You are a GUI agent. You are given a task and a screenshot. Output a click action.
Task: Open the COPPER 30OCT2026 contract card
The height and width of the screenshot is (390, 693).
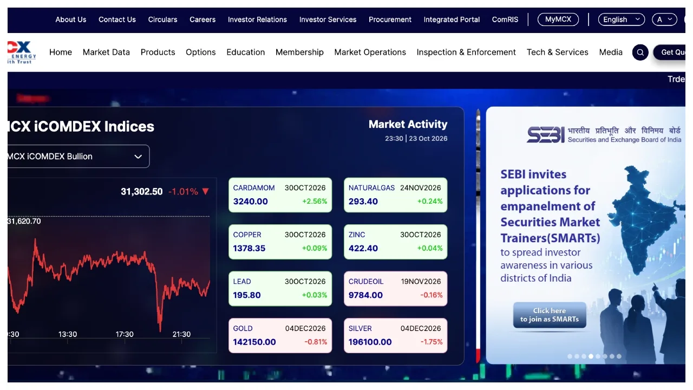(280, 242)
